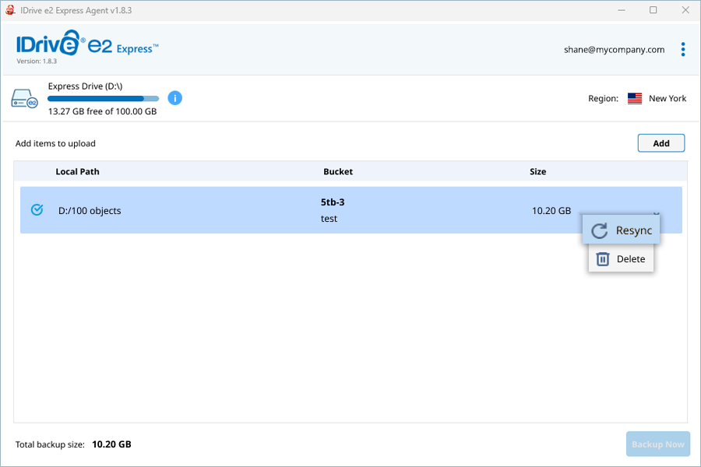Click the shane@mycompany.com account label
Viewport: 701px width, 467px height.
tap(614, 50)
